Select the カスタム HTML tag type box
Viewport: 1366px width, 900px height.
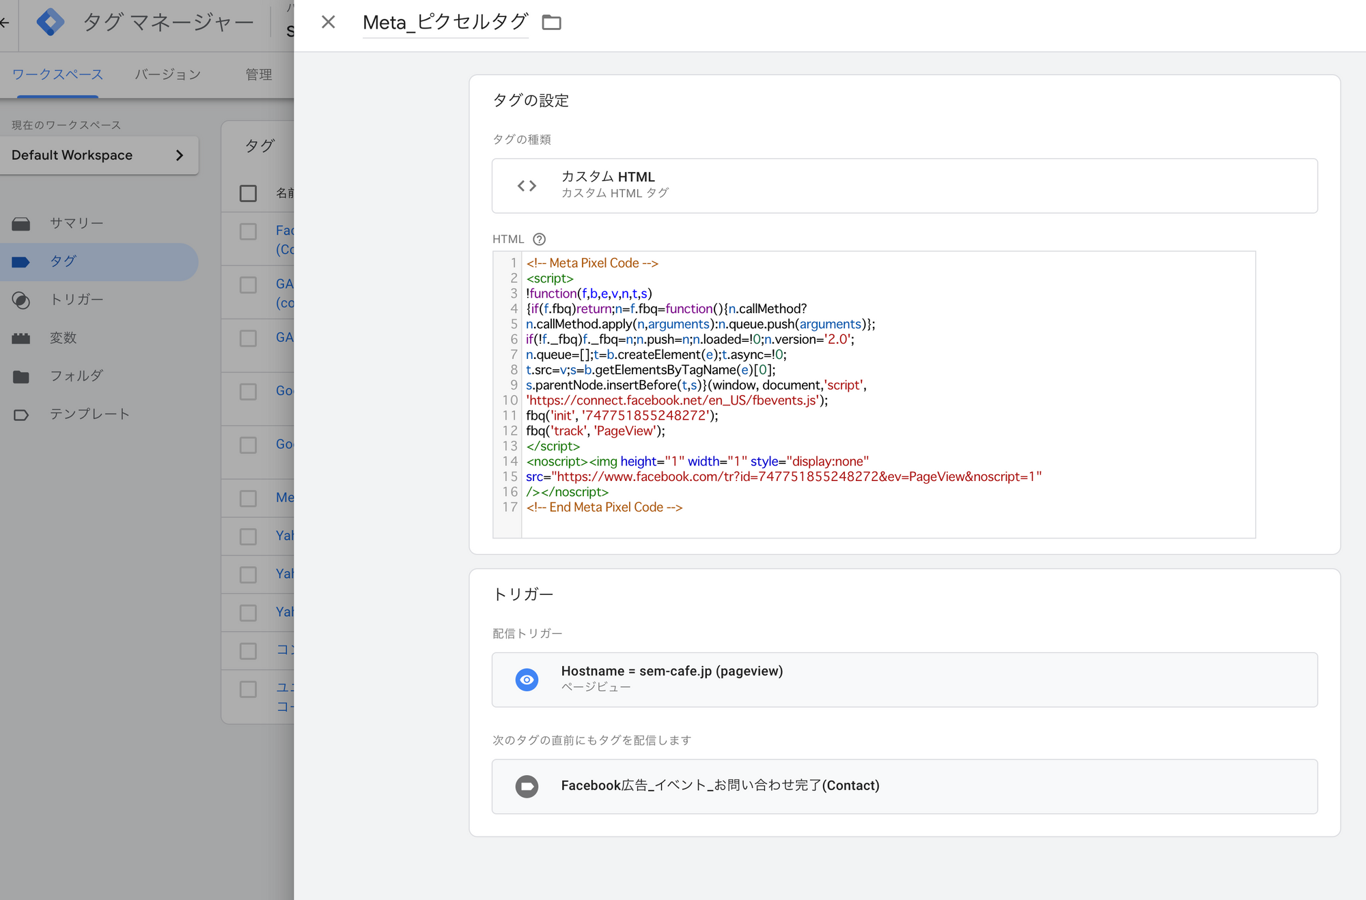point(904,186)
